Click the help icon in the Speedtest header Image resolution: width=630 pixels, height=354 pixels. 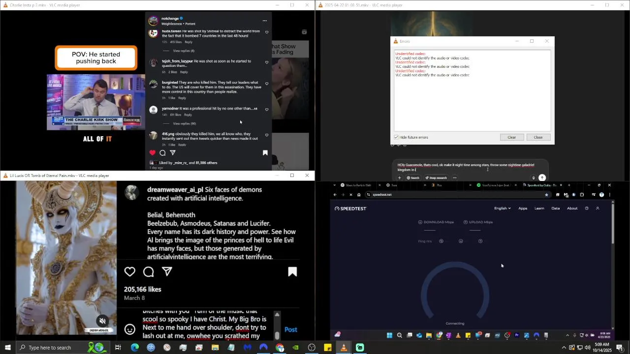[587, 208]
